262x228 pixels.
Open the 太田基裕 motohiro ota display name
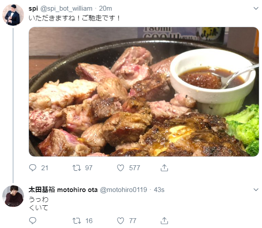(63, 190)
